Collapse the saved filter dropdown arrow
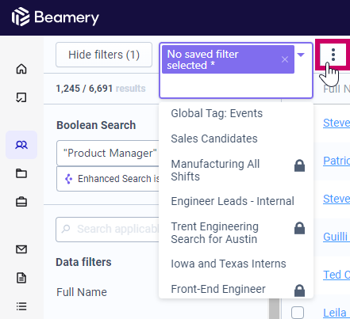 click(301, 55)
